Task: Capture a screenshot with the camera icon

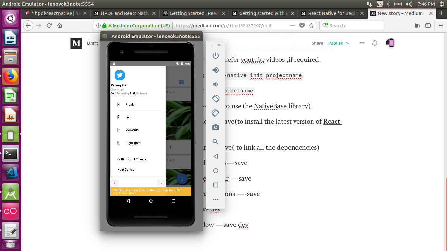Action: [x=216, y=127]
